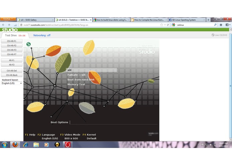Click the sixlinux search box
The height and width of the screenshot is (165, 232).
195,25
